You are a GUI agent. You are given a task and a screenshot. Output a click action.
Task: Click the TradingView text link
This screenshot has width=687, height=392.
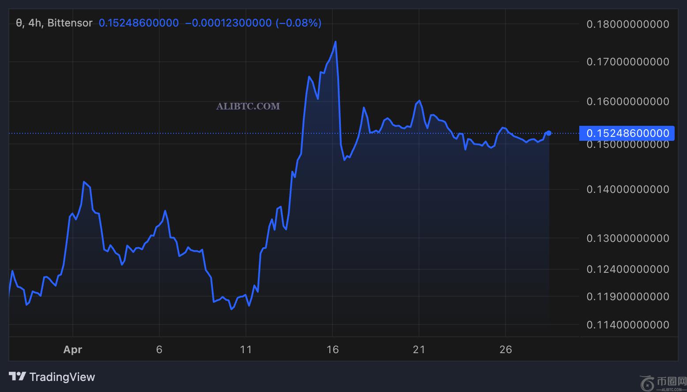62,377
